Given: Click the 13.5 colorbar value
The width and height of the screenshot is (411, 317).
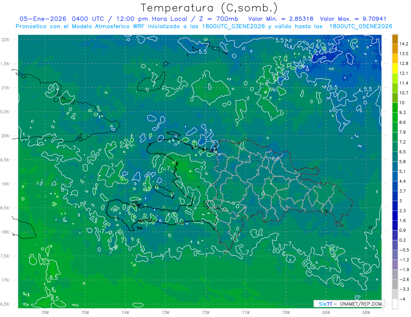Looking at the screenshot, I should point(404,54).
